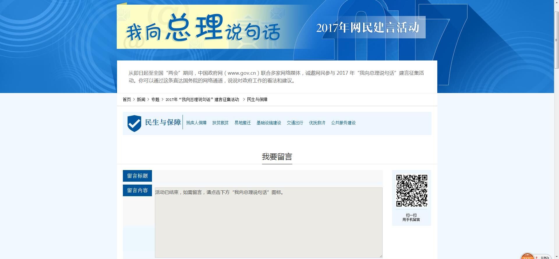This screenshot has width=559, height=259.
Task: Click the textarea resize handle
Action: click(x=381, y=256)
